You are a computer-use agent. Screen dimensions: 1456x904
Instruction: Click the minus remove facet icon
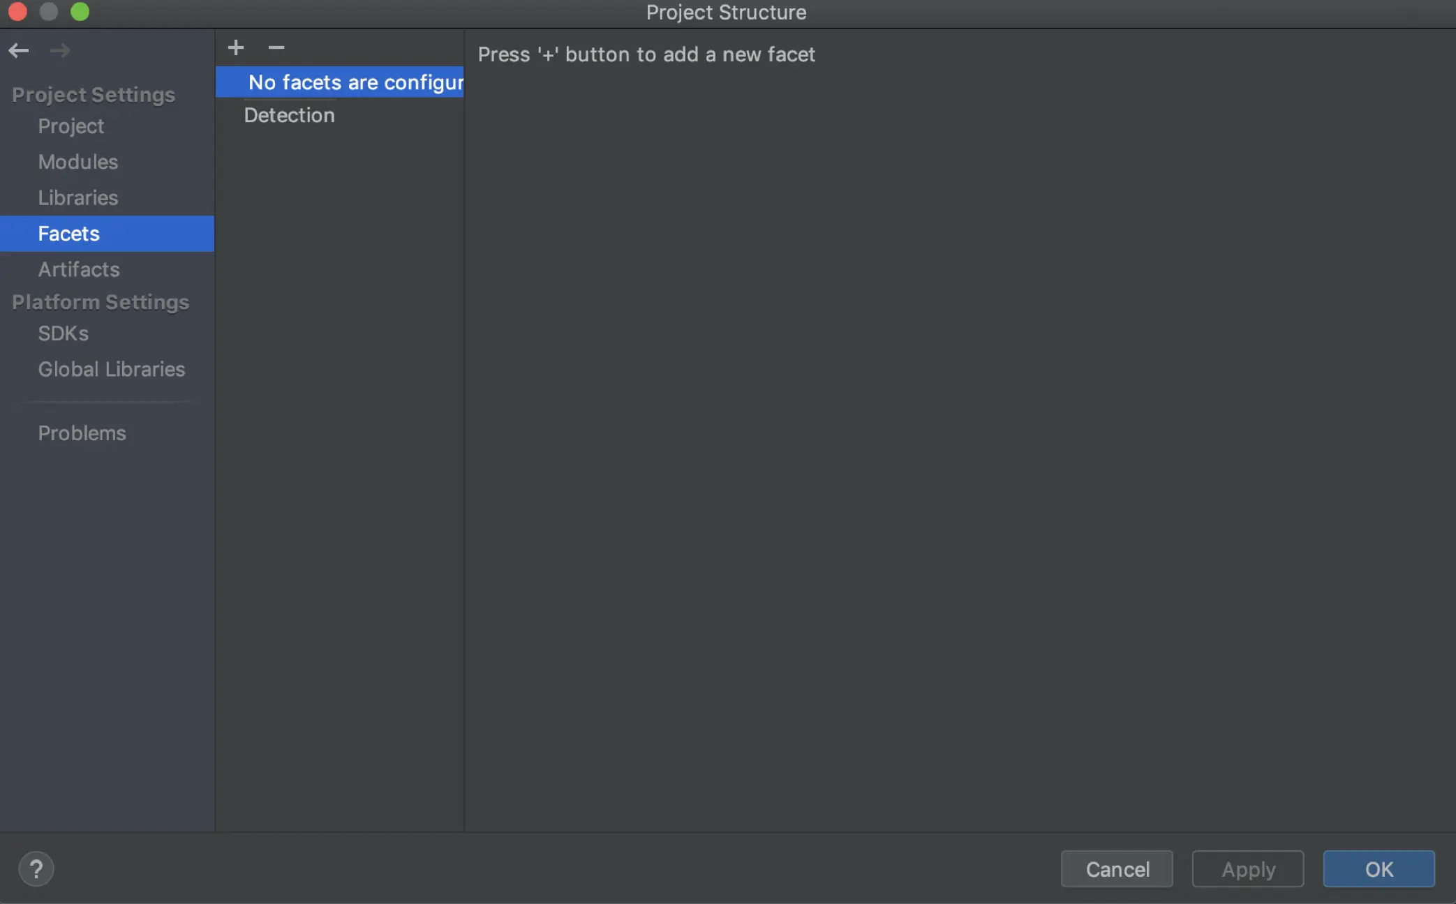click(276, 47)
